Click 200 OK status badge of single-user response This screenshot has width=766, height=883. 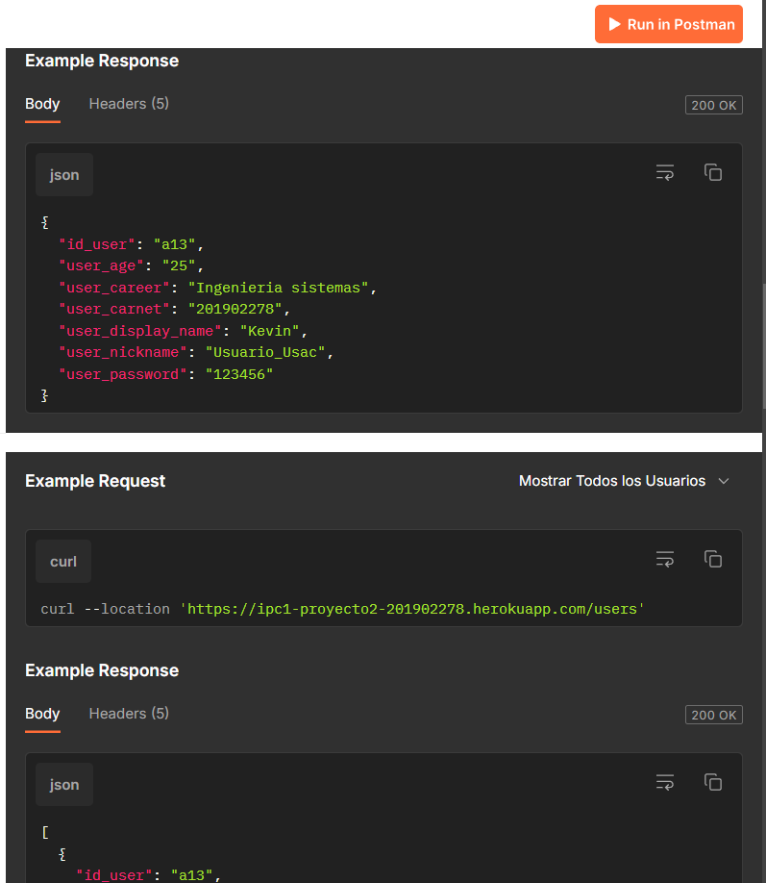pyautogui.click(x=713, y=105)
